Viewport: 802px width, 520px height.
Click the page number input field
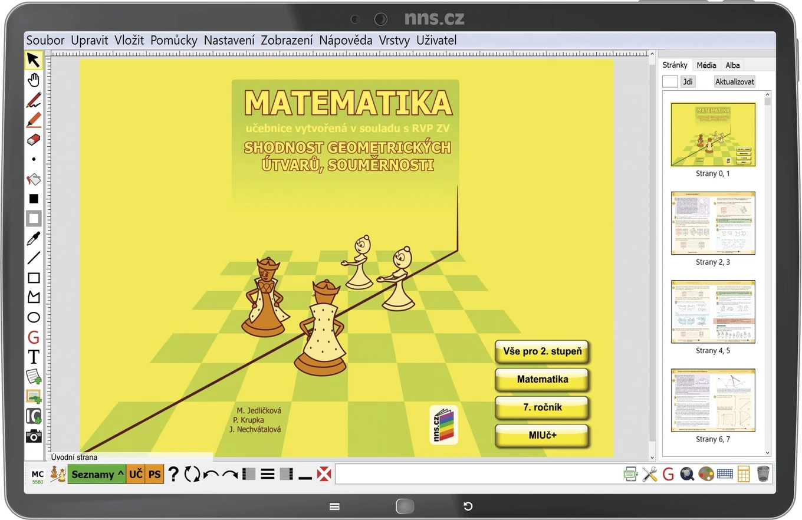pos(670,82)
